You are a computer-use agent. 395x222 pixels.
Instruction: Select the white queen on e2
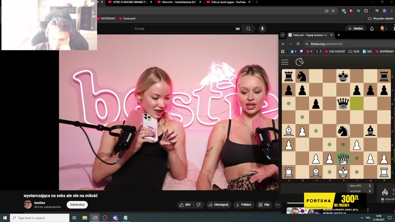pos(343,158)
